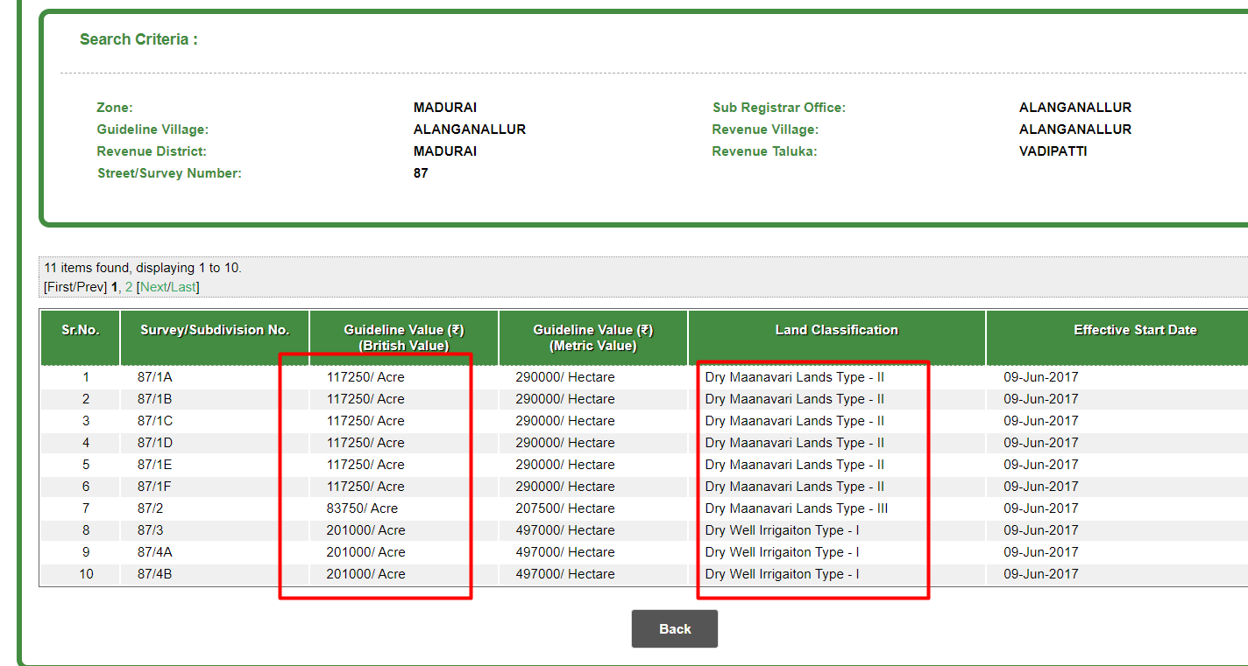Image resolution: width=1248 pixels, height=666 pixels.
Task: Click the Back button
Action: coord(674,628)
